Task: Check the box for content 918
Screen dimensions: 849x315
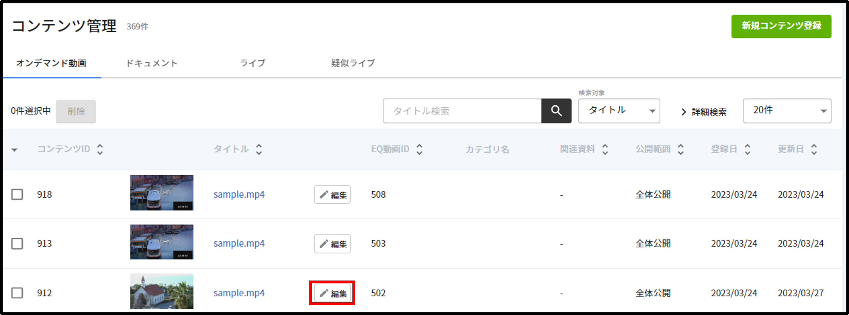Action: pyautogui.click(x=17, y=194)
